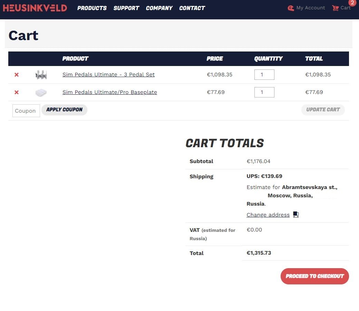This screenshot has width=359, height=311.
Task: Expand the Change address form
Action: coord(268,215)
